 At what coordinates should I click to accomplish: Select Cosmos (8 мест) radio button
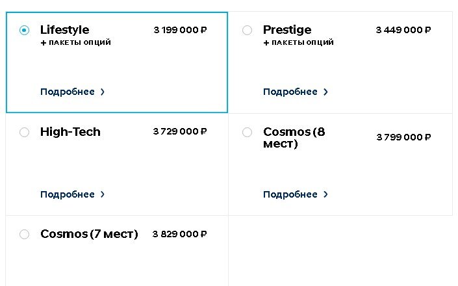[x=247, y=132]
